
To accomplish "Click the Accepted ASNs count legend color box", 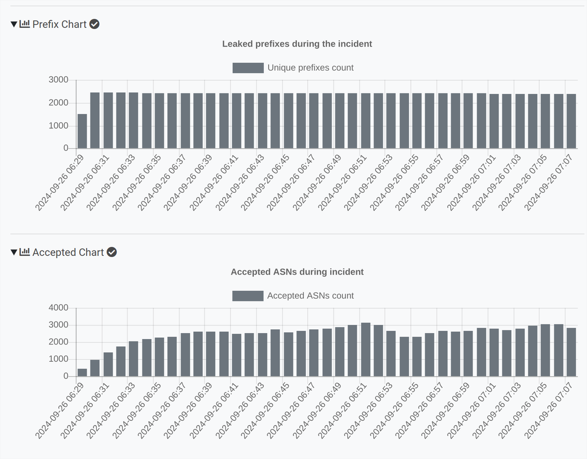I will tap(248, 296).
